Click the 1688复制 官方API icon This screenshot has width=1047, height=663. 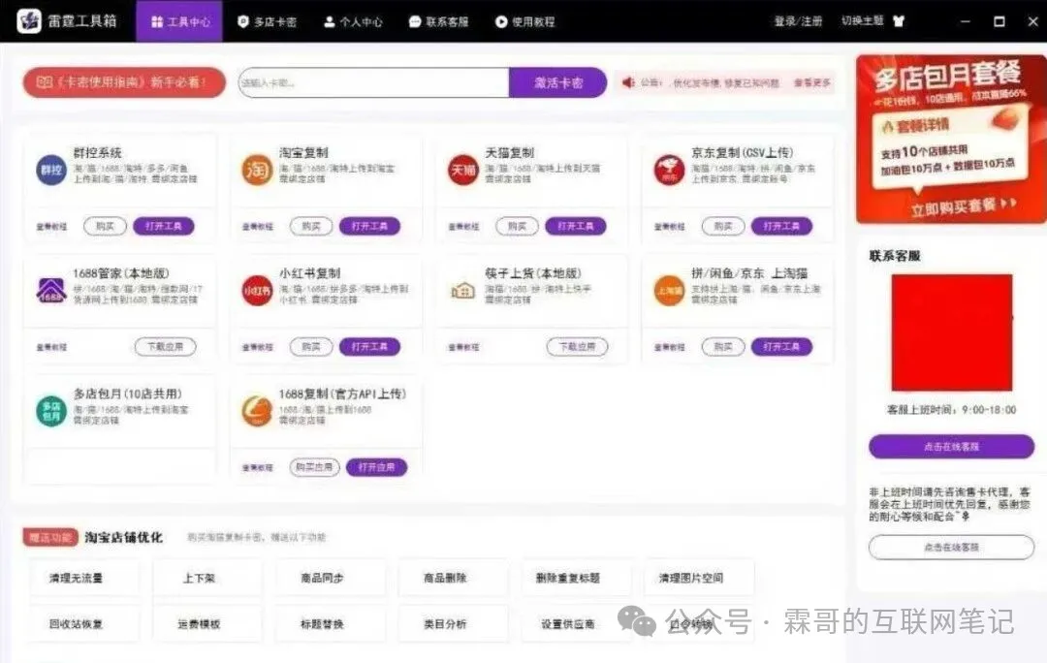click(257, 411)
